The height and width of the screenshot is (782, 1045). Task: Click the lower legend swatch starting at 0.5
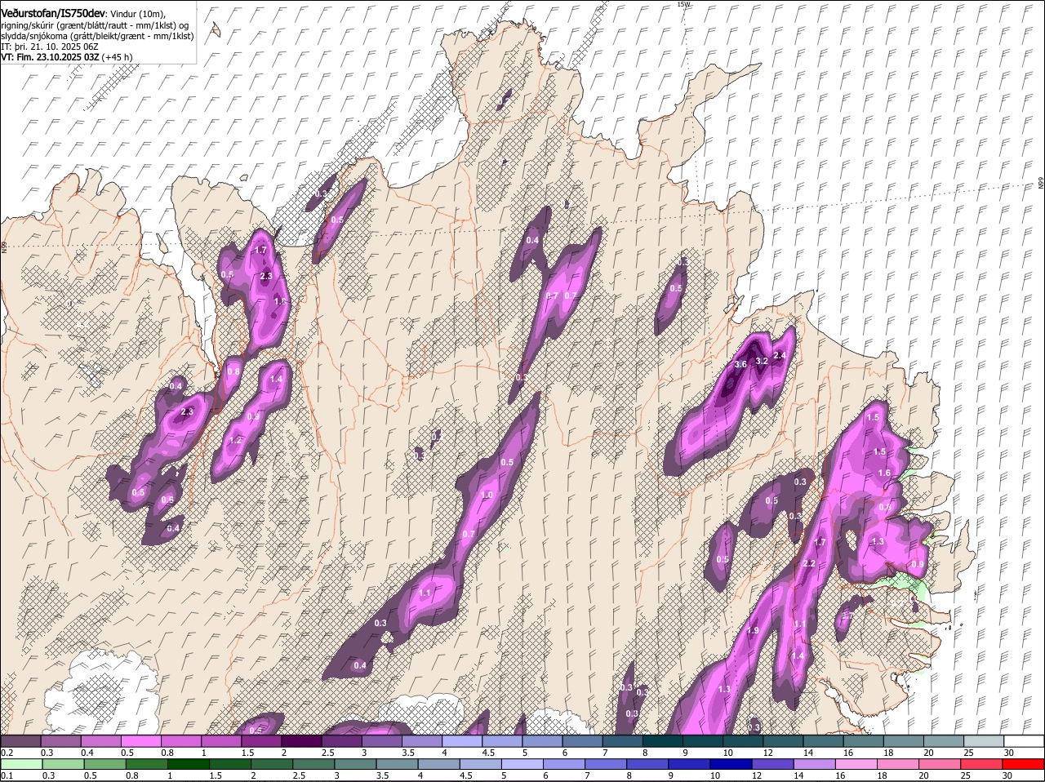pos(104,765)
